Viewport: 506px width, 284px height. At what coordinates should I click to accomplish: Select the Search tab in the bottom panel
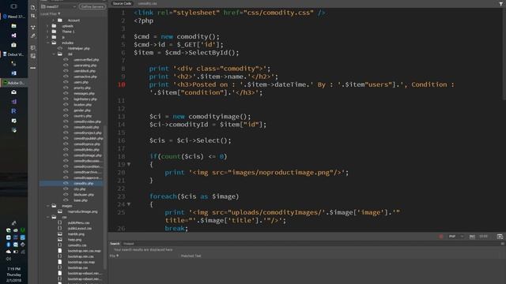pos(115,244)
